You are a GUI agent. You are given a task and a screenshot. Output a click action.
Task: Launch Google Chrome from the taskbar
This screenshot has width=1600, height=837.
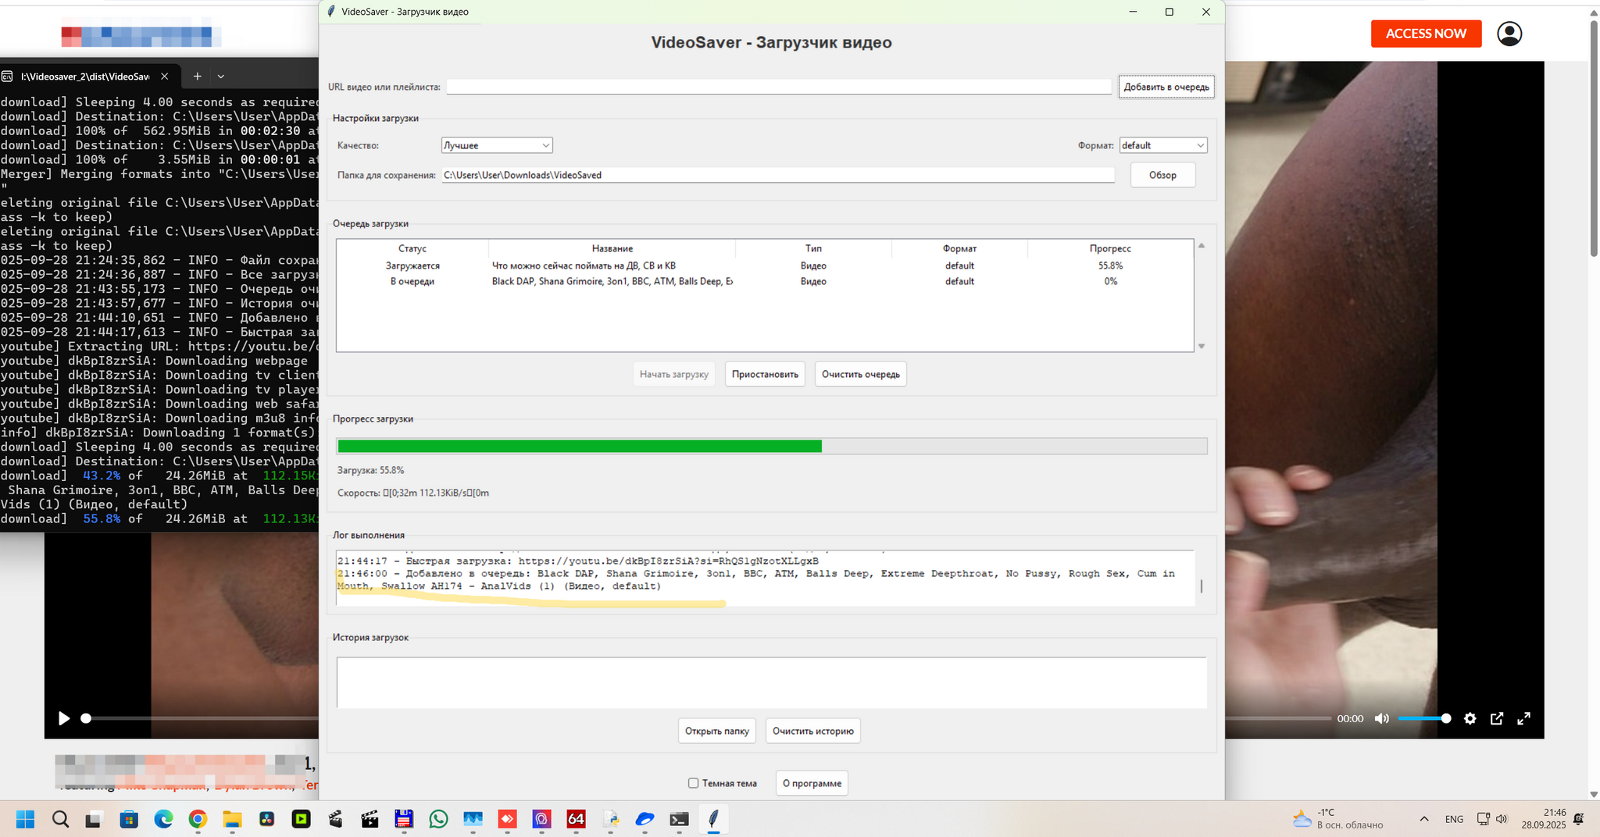click(198, 819)
